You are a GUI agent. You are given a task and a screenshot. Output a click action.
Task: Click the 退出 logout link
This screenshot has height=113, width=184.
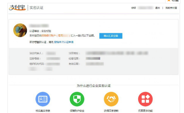[157, 8]
